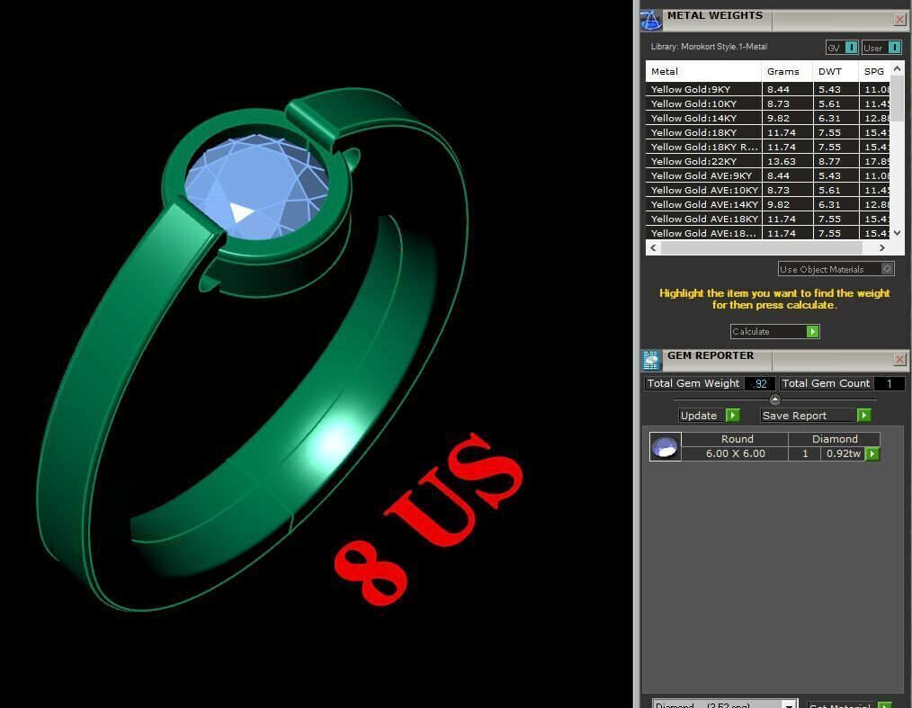Click horizontal scrollbar right arrow
This screenshot has width=912, height=708.
(882, 247)
